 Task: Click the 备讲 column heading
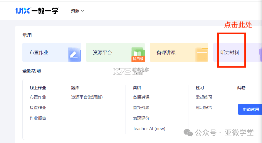click(x=137, y=88)
